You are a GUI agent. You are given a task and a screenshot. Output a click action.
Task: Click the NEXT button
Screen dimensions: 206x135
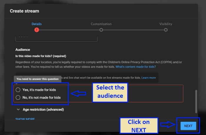pos(188,126)
